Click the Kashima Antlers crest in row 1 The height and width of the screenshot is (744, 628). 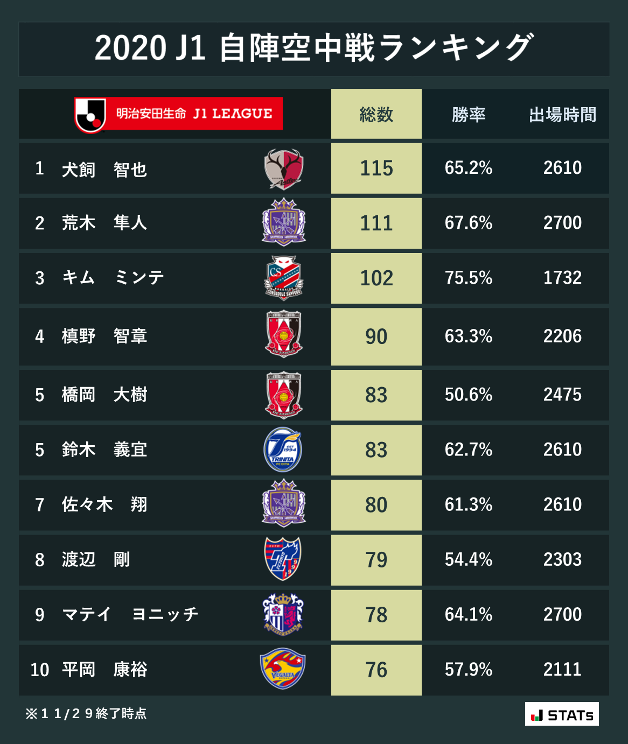point(284,169)
